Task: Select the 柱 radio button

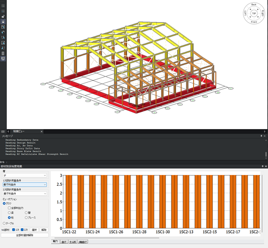Action: (x=9, y=218)
